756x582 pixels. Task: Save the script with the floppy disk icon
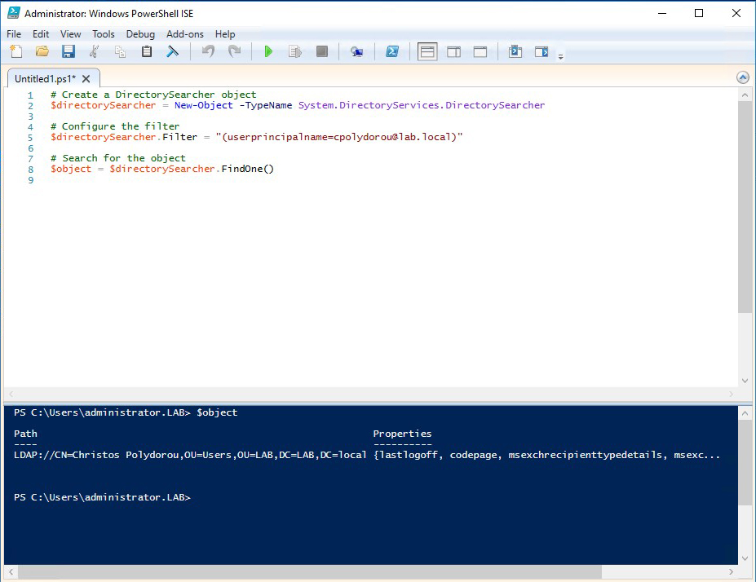69,51
